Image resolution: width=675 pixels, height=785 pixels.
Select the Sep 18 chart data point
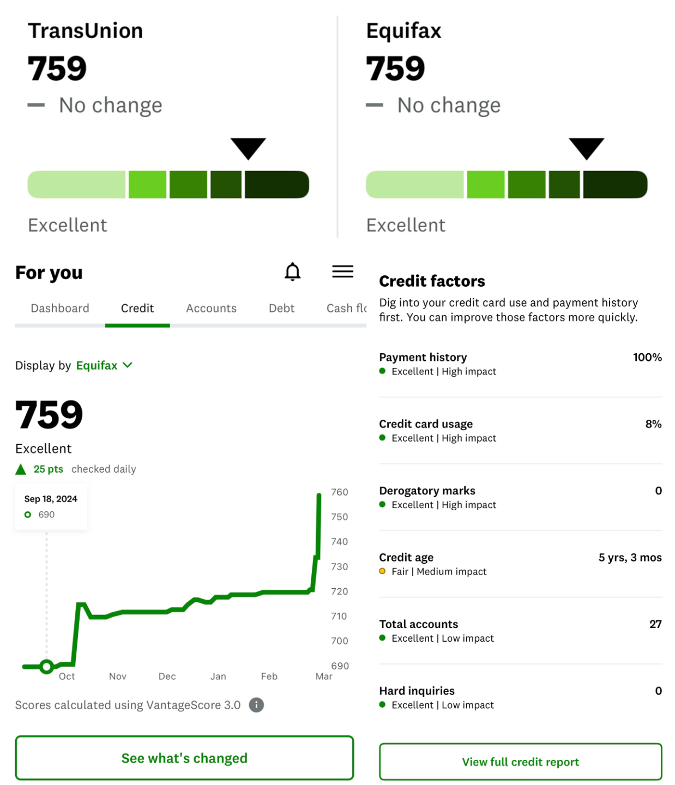(46, 666)
